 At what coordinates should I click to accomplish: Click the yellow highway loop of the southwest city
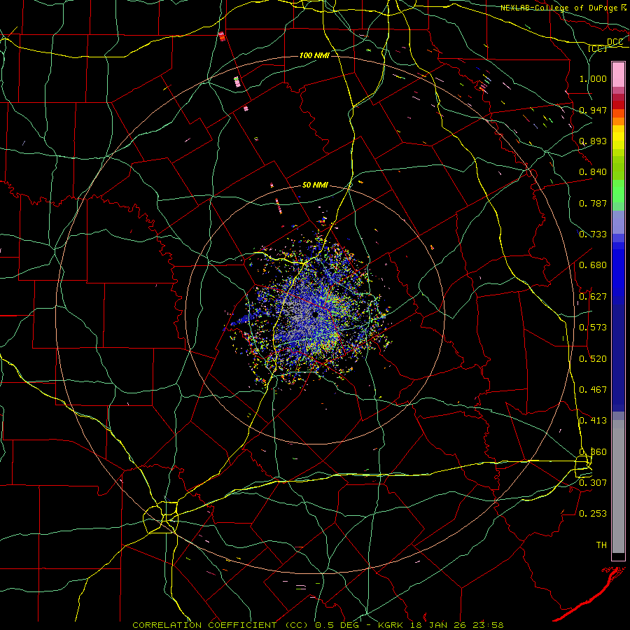161,517
